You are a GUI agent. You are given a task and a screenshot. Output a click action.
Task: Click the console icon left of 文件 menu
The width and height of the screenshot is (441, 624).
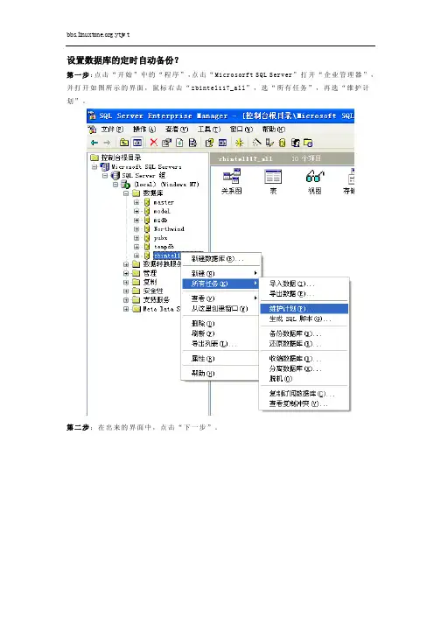pos(93,130)
